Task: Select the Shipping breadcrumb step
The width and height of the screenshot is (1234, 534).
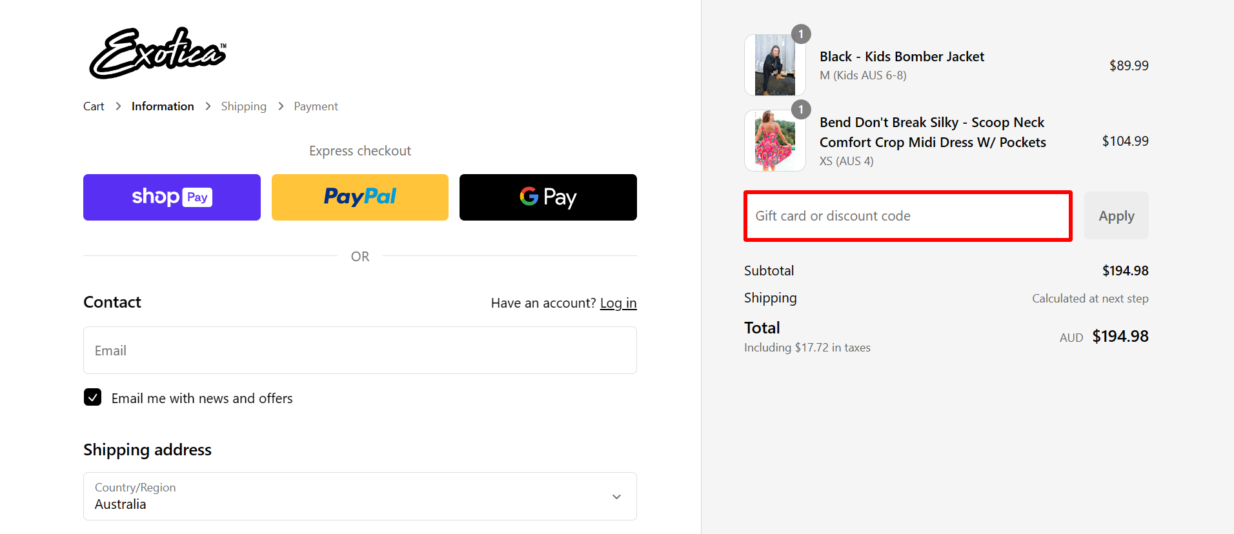Action: pos(243,106)
